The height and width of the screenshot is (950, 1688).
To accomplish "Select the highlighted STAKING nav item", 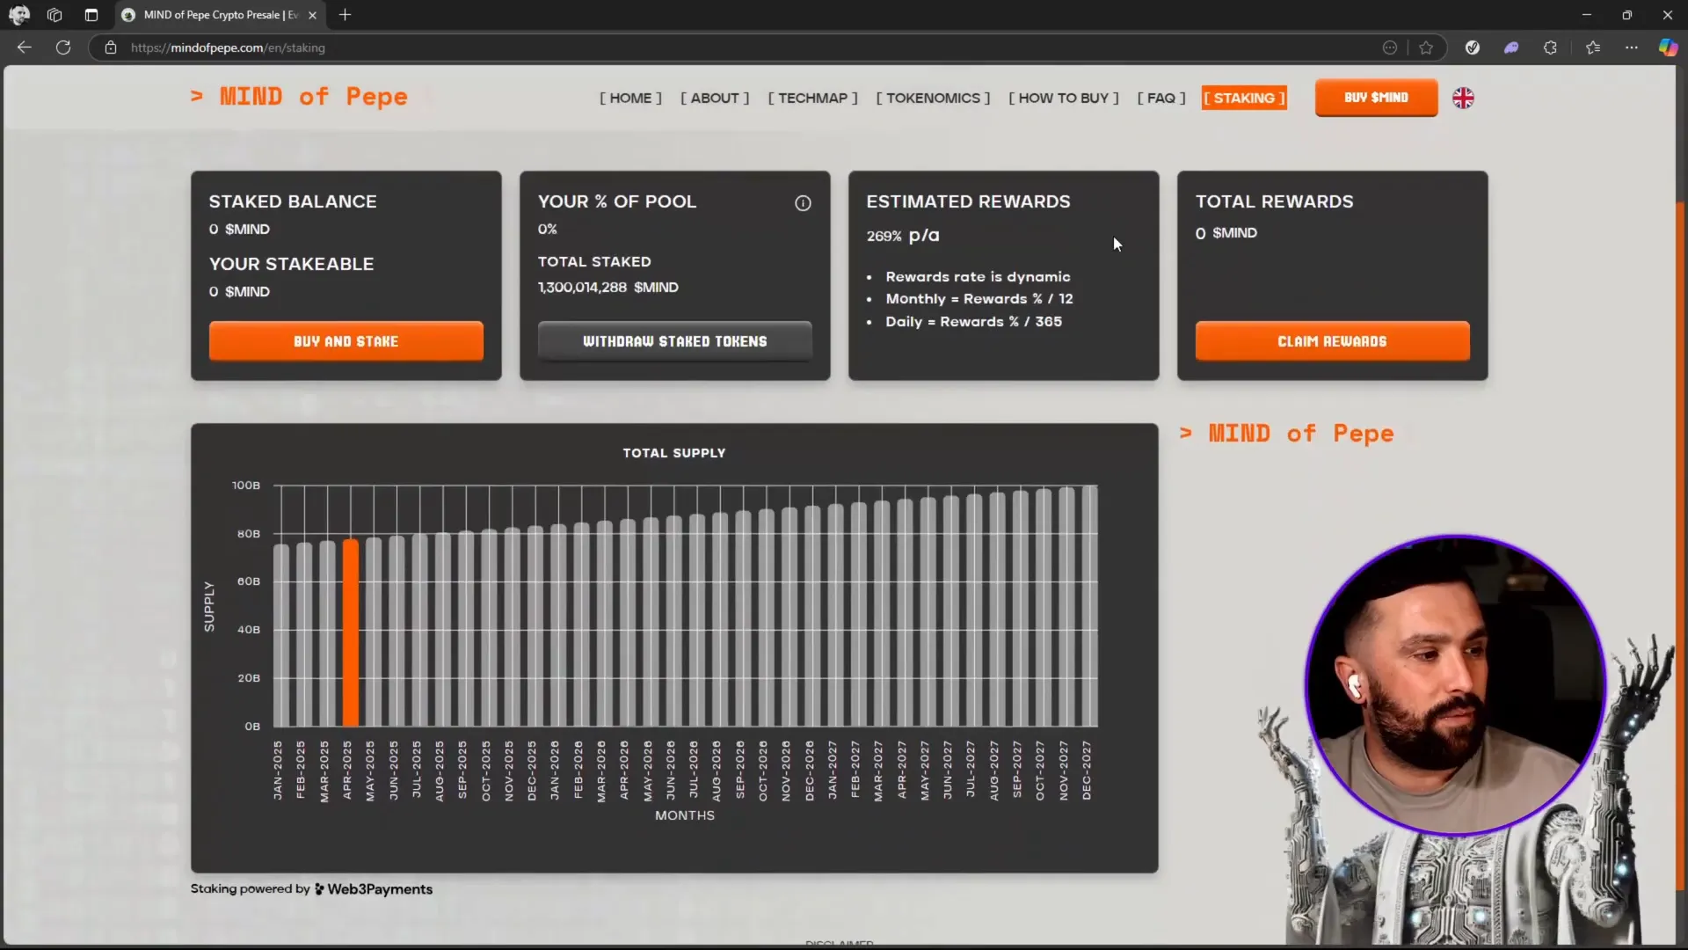I will pos(1244,98).
